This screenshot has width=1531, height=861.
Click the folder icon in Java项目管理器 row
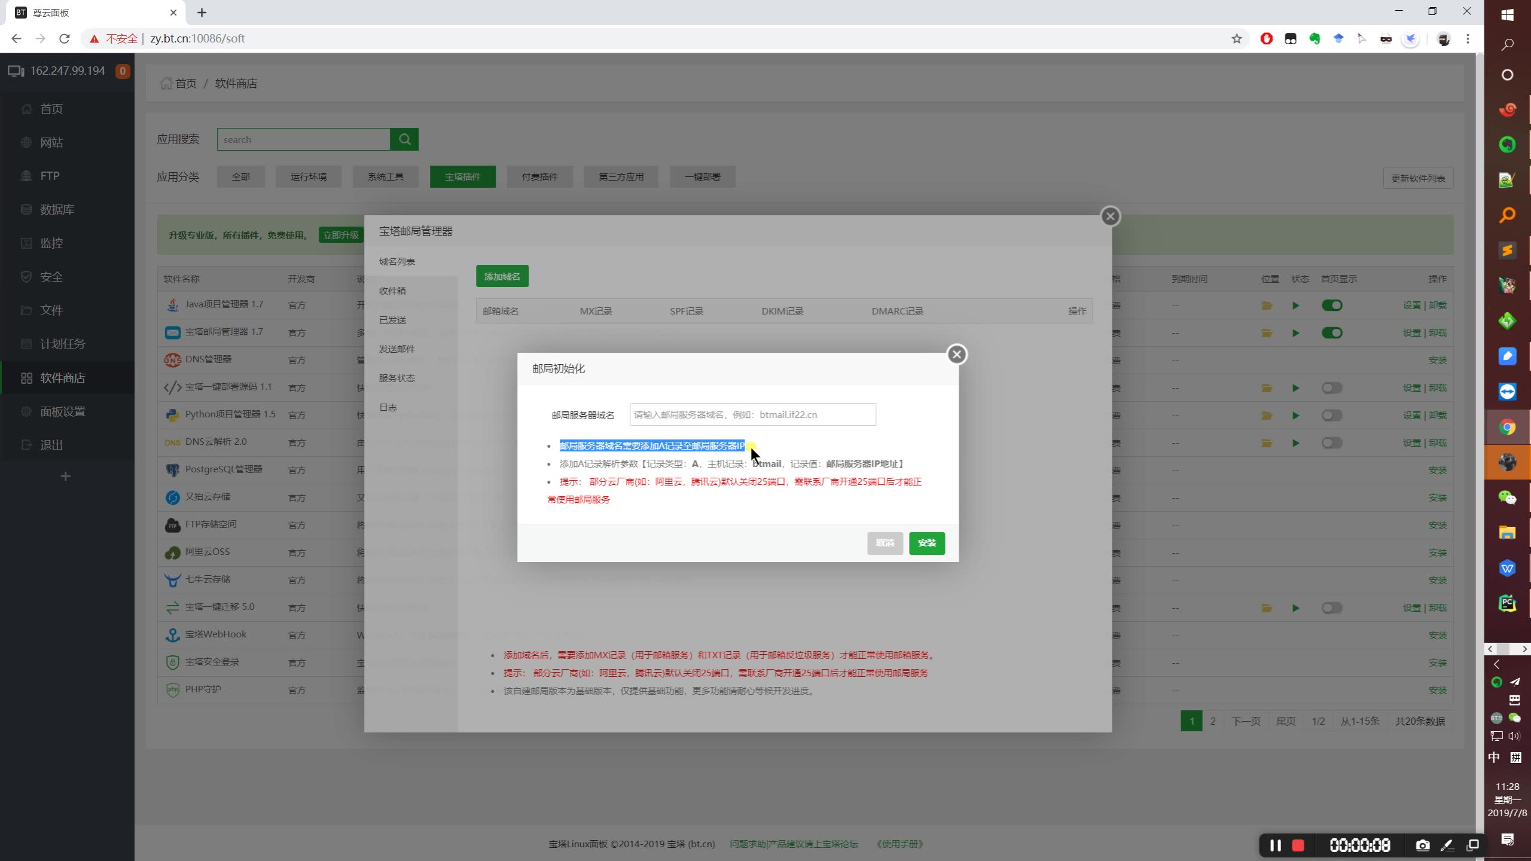click(1267, 306)
